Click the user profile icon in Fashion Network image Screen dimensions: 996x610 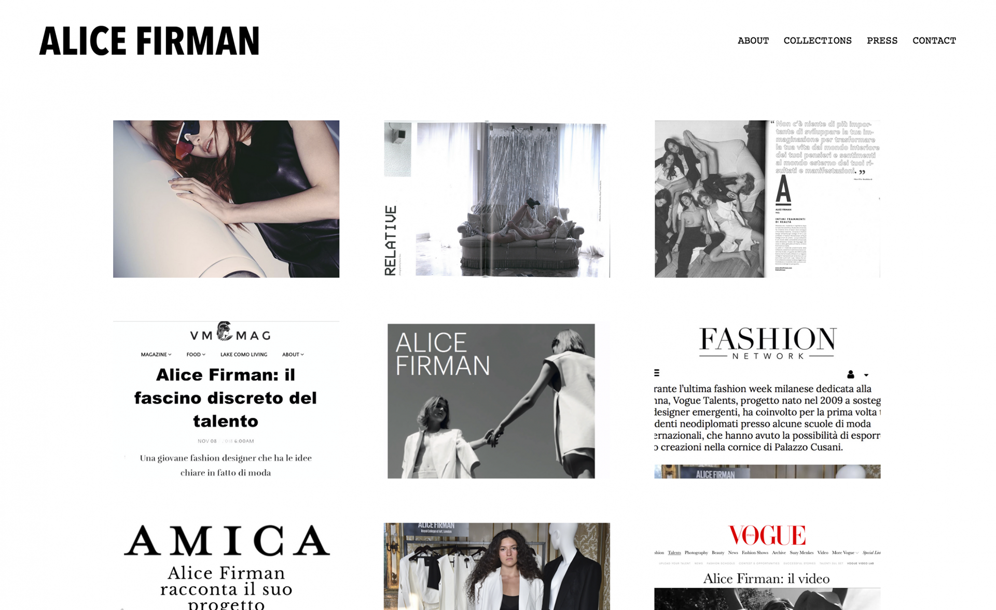pyautogui.click(x=851, y=374)
